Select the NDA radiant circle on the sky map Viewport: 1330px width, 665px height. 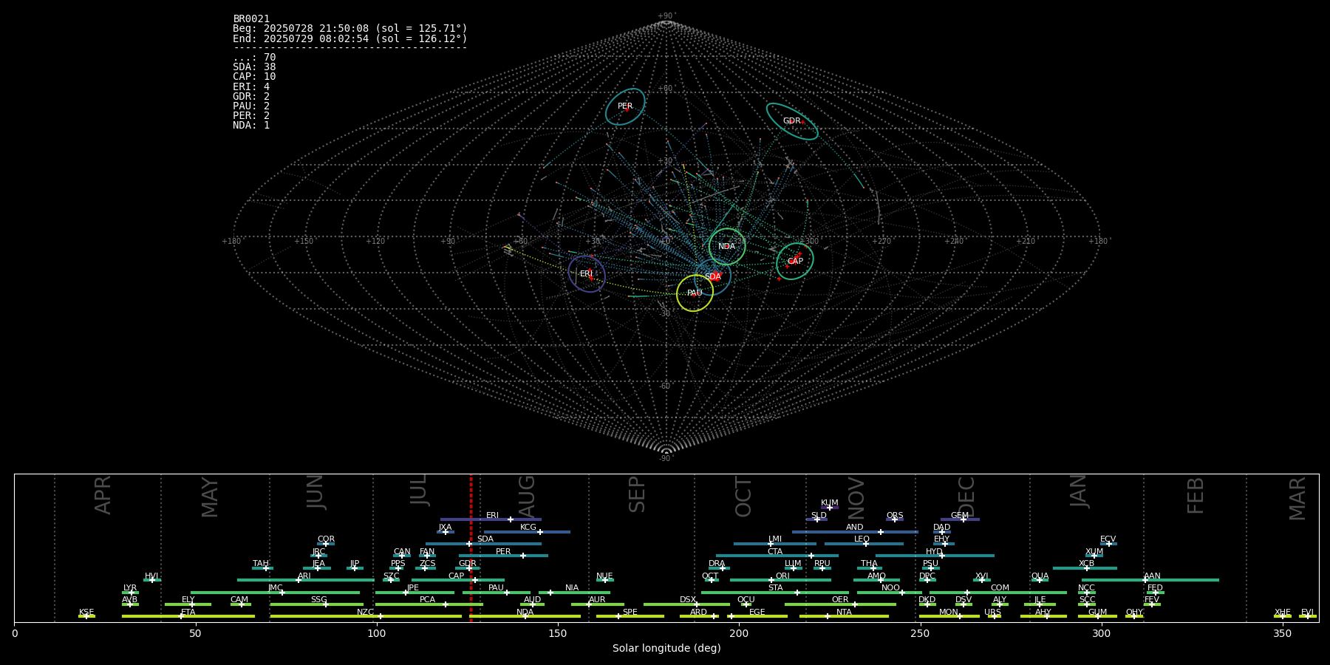(x=727, y=246)
